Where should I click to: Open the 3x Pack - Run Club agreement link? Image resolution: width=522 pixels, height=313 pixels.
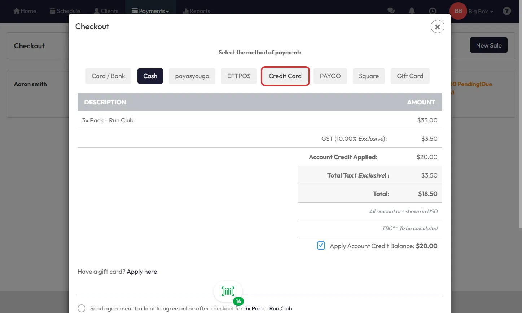coord(268,308)
